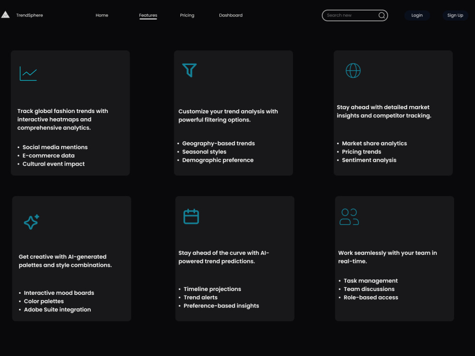The height and width of the screenshot is (356, 475).
Task: Click the TrendSphere brand name
Action: click(x=29, y=15)
